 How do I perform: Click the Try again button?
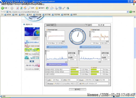coord(88,25)
